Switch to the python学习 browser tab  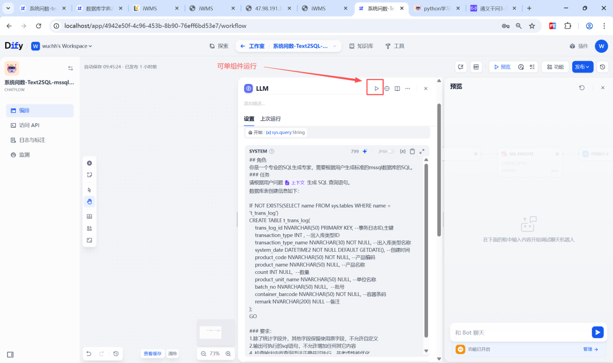click(x=436, y=8)
